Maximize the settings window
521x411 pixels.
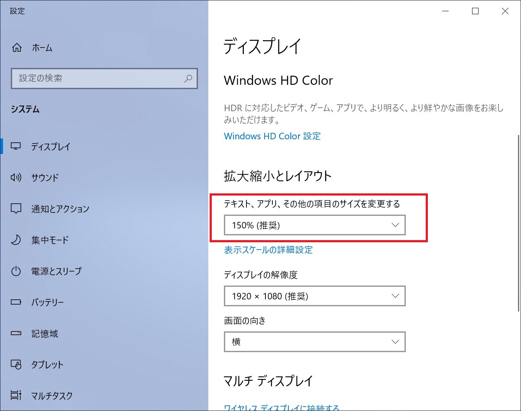click(x=475, y=11)
